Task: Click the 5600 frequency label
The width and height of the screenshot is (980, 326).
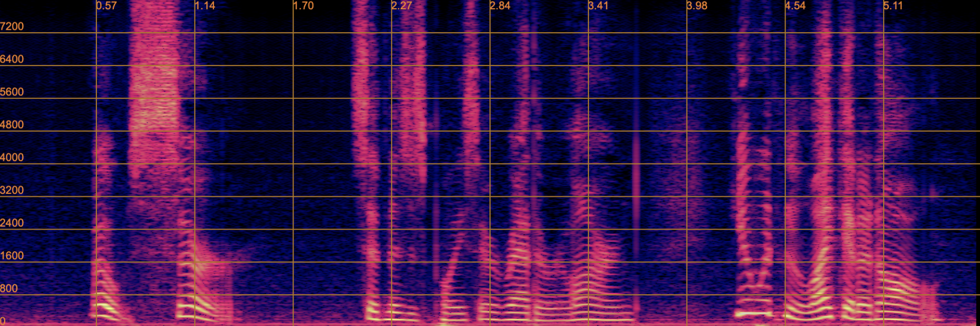Action: 12,92
